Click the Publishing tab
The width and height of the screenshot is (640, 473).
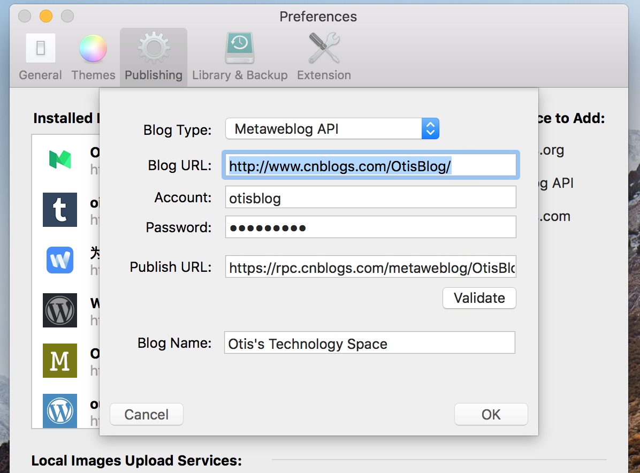click(154, 57)
